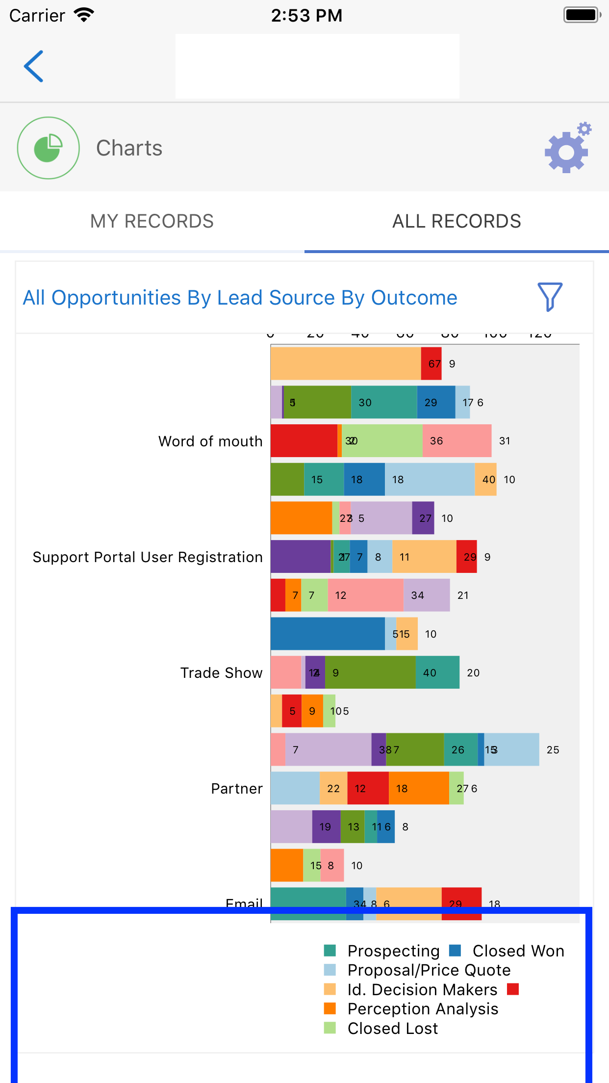The image size is (609, 1083).
Task: Toggle the Closed Won series visibility
Action: tap(518, 951)
